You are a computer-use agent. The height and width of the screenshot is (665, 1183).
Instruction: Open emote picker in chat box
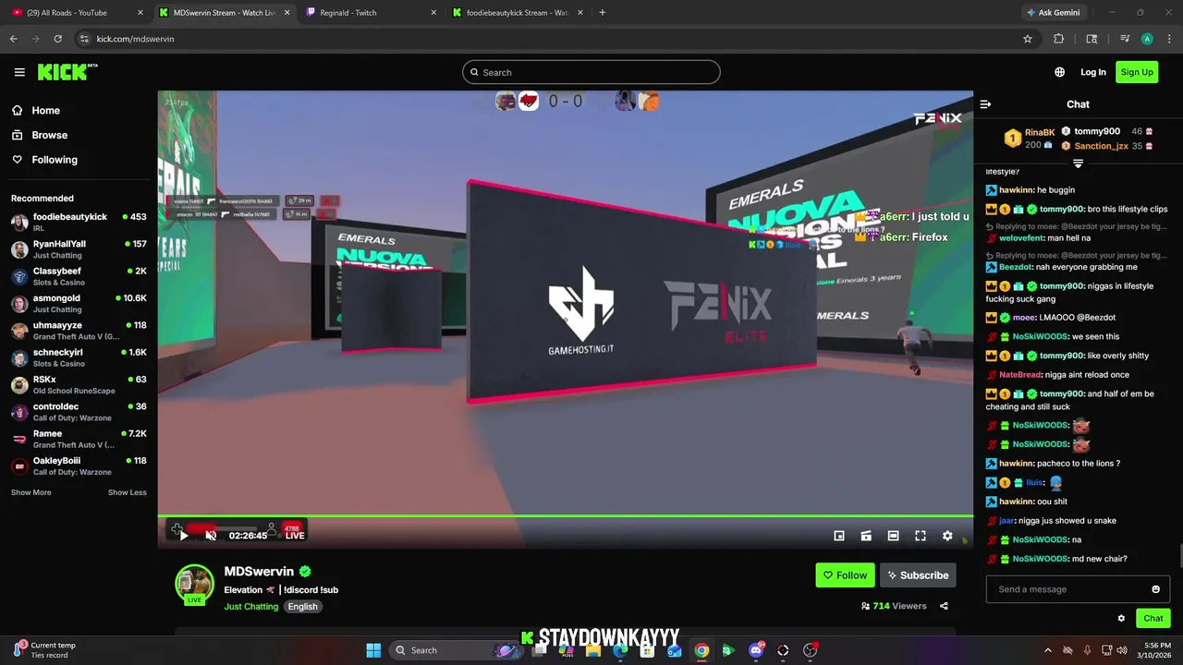(x=1155, y=589)
